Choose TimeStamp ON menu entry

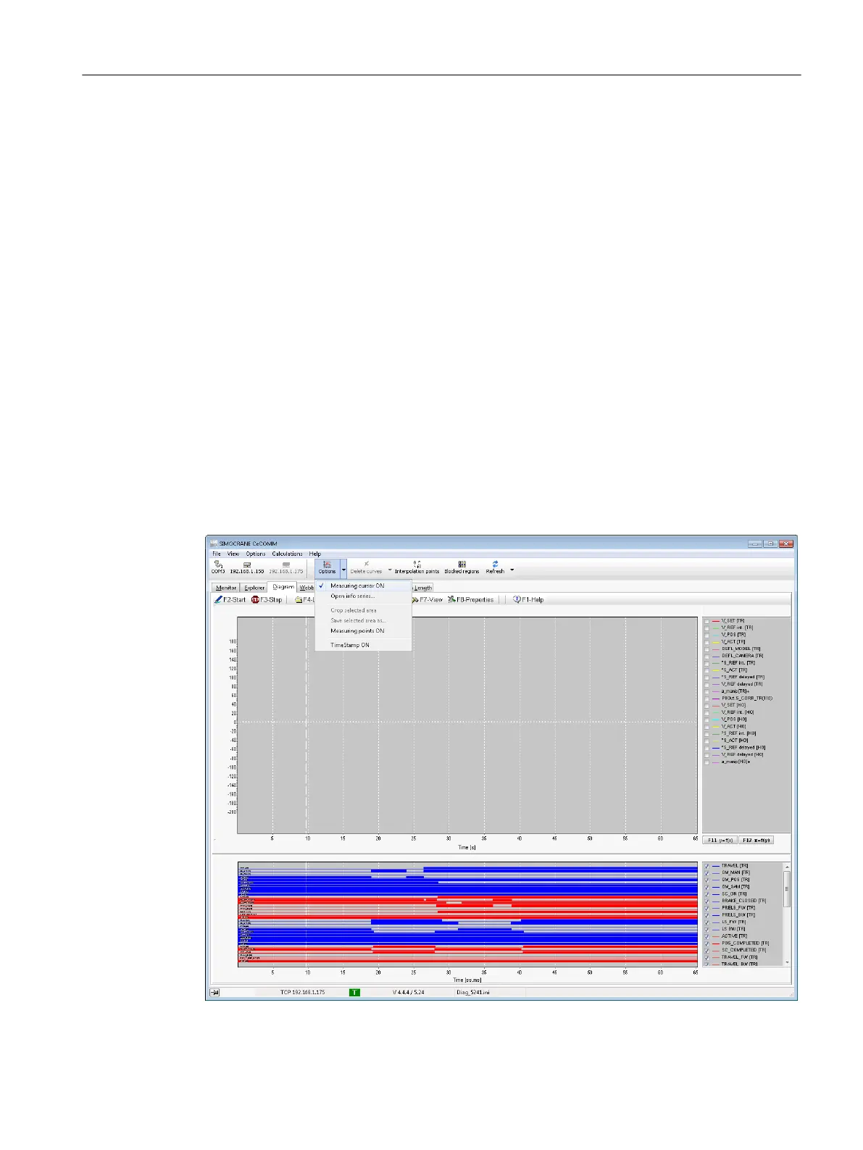click(x=363, y=645)
